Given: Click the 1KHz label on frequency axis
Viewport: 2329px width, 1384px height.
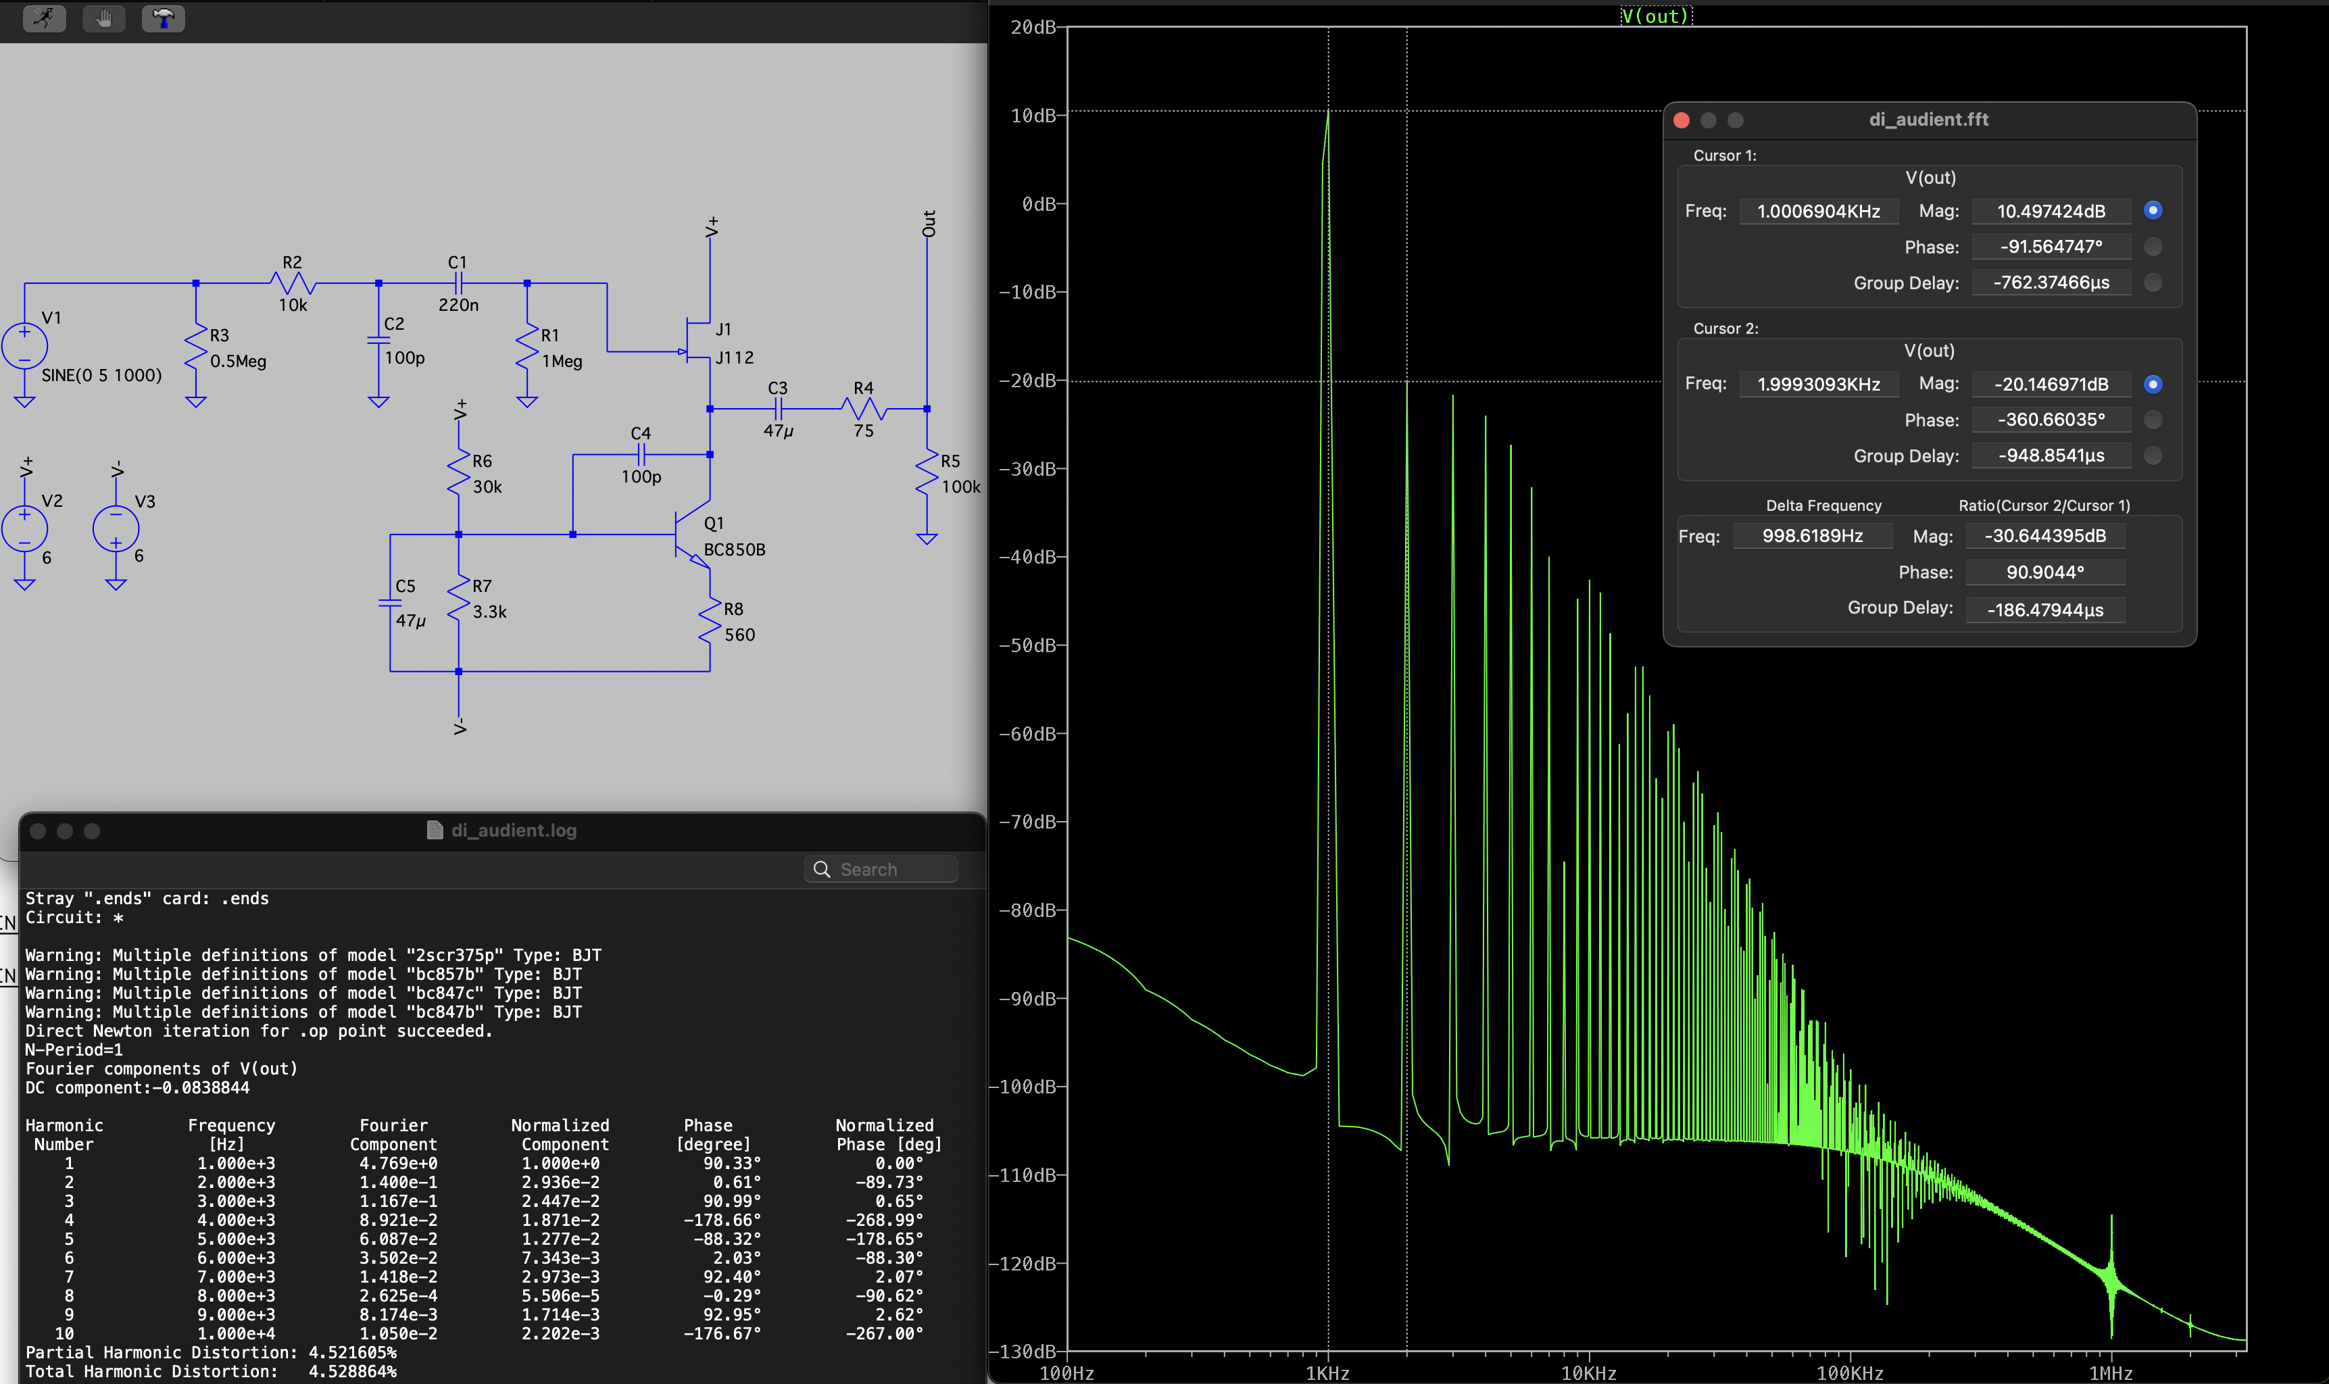Looking at the screenshot, I should (x=1327, y=1373).
